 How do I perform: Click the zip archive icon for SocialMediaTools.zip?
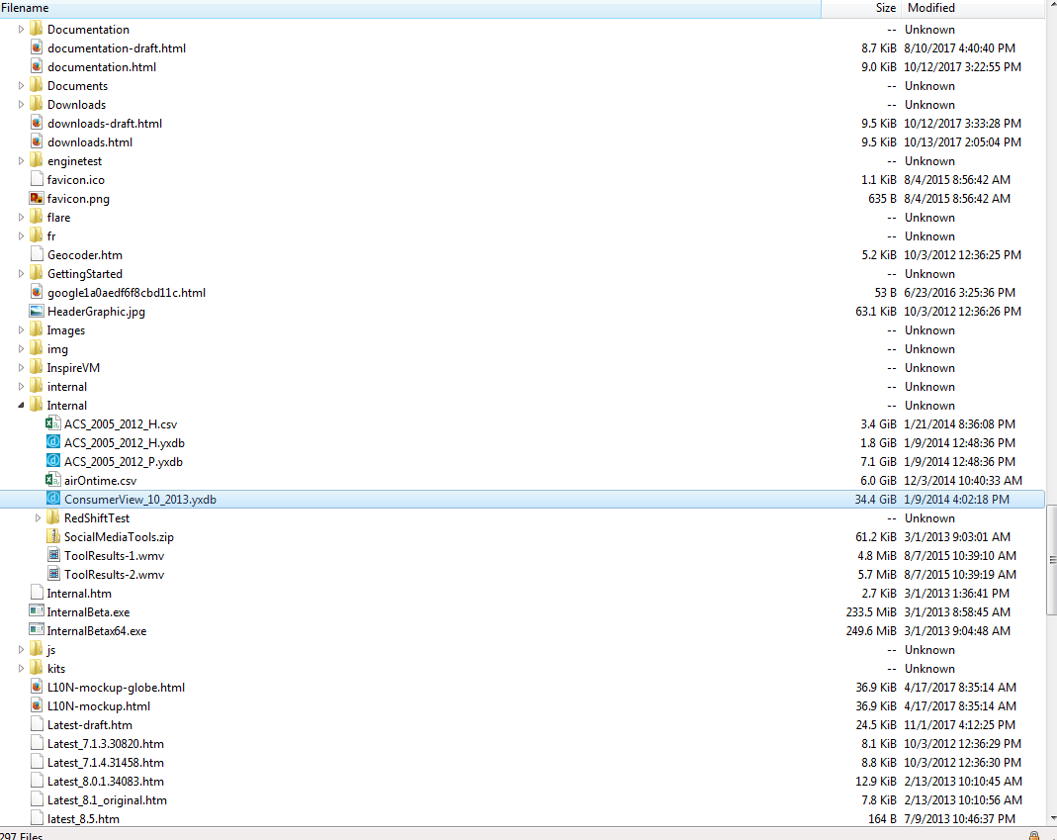52,536
